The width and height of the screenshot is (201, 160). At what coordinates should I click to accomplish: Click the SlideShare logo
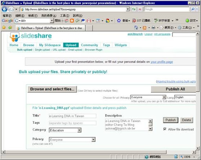(31, 37)
